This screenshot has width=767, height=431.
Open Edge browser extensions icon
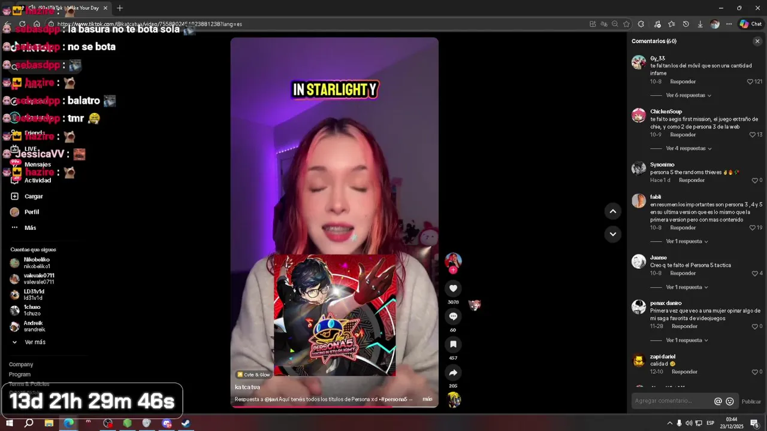[641, 24]
